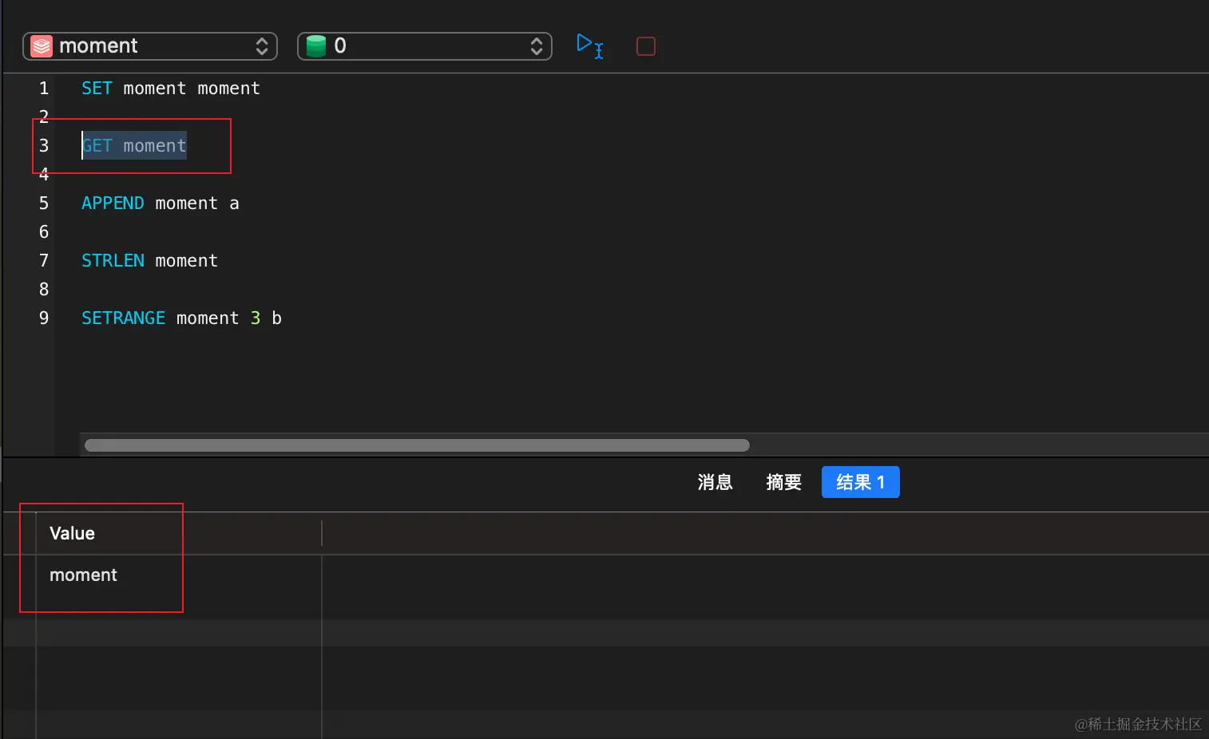Click the SETRANGE moment 3 b line
The width and height of the screenshot is (1209, 739).
point(181,318)
